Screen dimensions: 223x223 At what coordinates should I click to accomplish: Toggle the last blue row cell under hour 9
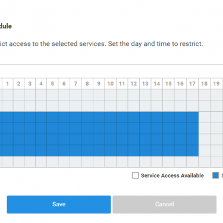[99, 150]
